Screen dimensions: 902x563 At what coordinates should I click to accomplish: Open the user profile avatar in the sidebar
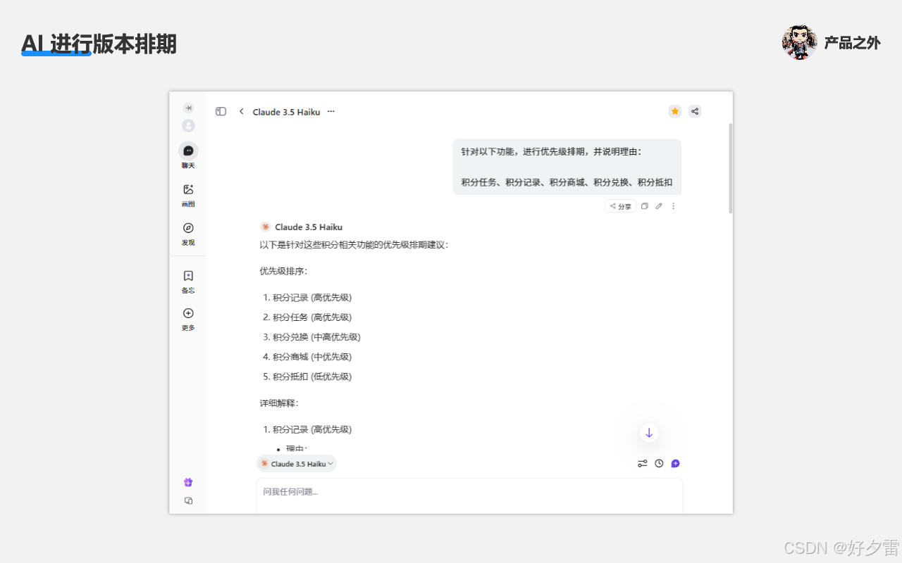click(188, 126)
